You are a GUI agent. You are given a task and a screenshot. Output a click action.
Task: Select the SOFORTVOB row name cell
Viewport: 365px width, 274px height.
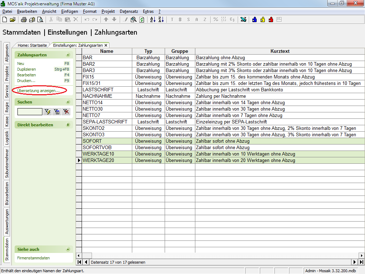[107, 147]
